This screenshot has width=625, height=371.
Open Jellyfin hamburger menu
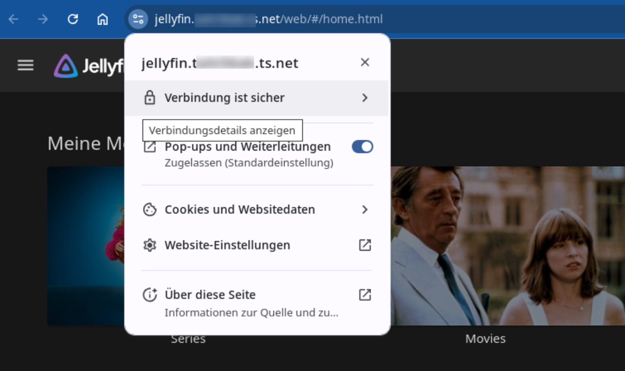[x=25, y=65]
